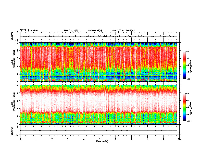The image size is (202, 156).
Task: Click the "5" volt tick on ch.1(V) axis
Action: 18,32
